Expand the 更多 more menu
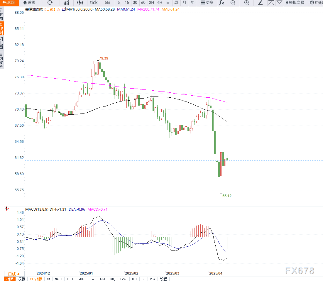This screenshot has width=323, height=281. point(207,3)
